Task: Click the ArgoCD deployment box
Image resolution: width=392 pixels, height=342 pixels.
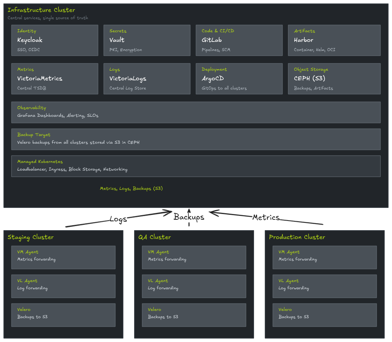Action: [x=239, y=79]
